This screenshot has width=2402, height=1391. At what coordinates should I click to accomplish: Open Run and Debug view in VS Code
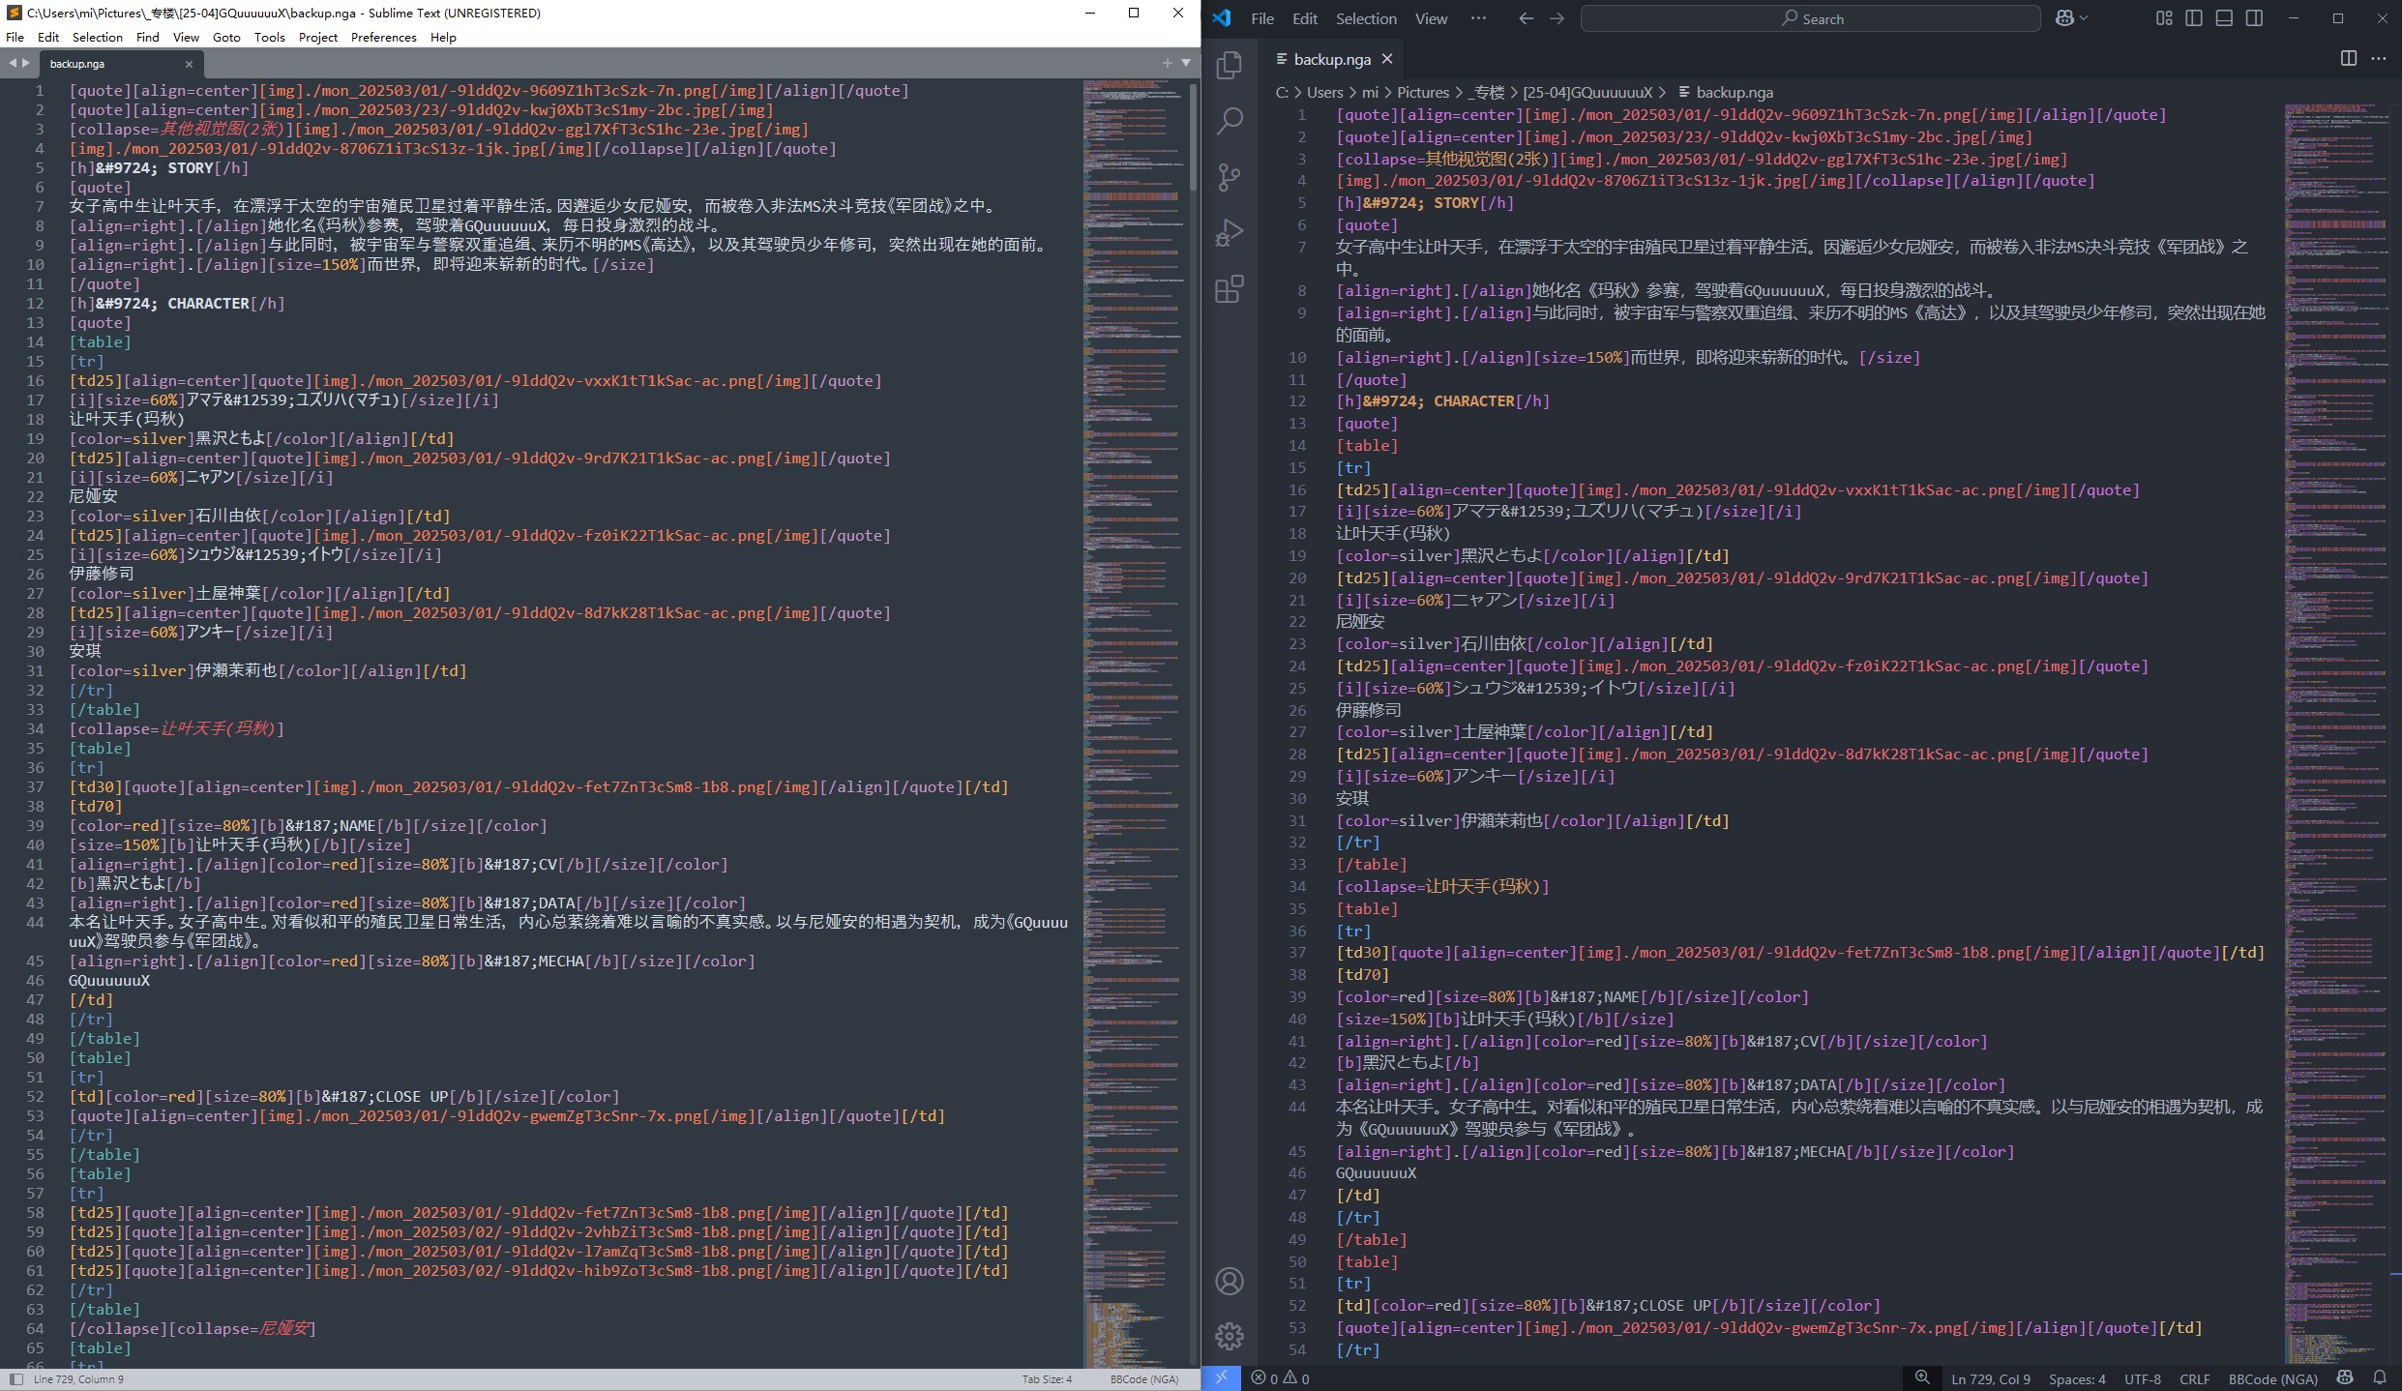1229,232
